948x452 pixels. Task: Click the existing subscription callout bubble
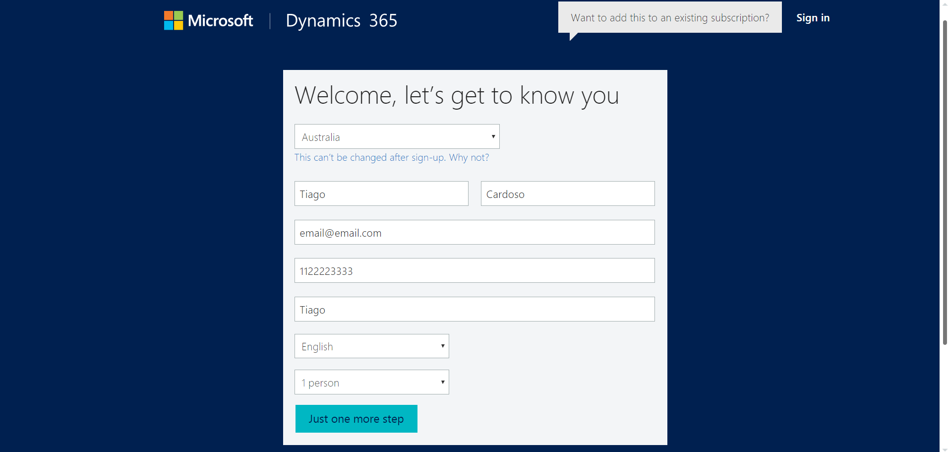(669, 18)
